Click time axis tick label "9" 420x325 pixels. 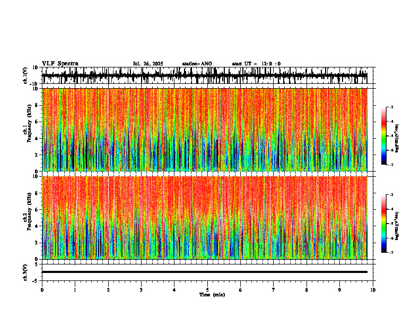[339, 290]
